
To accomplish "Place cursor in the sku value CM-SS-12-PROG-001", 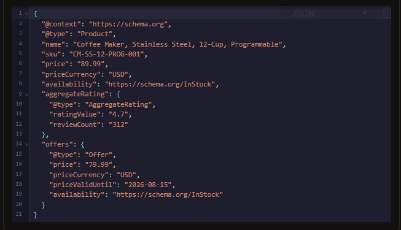I will click(x=107, y=54).
